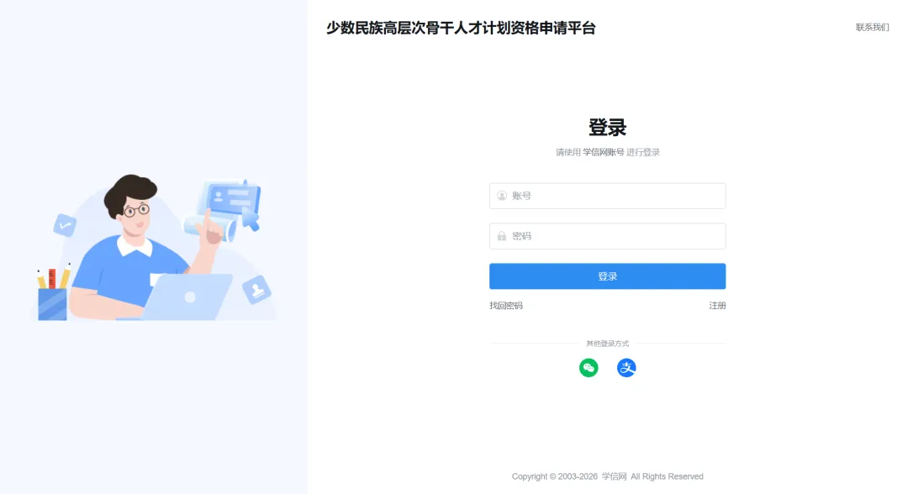Open the 注册 registration link
The width and height of the screenshot is (908, 494).
[717, 306]
